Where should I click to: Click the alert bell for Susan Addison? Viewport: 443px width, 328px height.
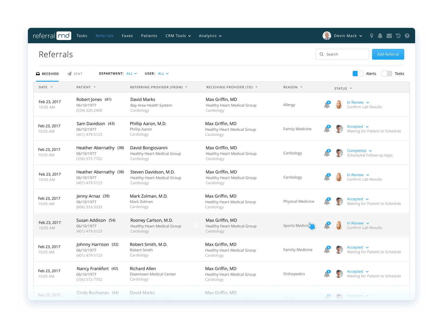[327, 225]
